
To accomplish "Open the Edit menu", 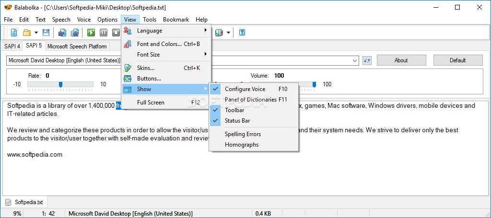I will (x=24, y=19).
